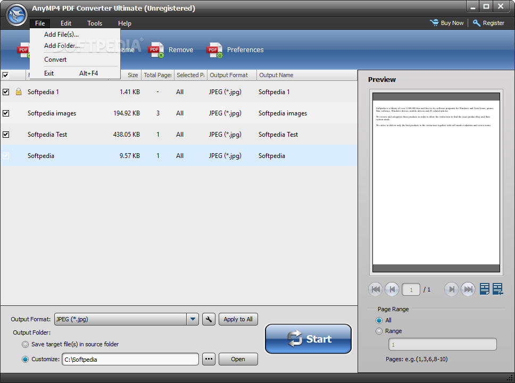This screenshot has width=515, height=383.
Task: Click the page Range input field
Action: (x=443, y=345)
